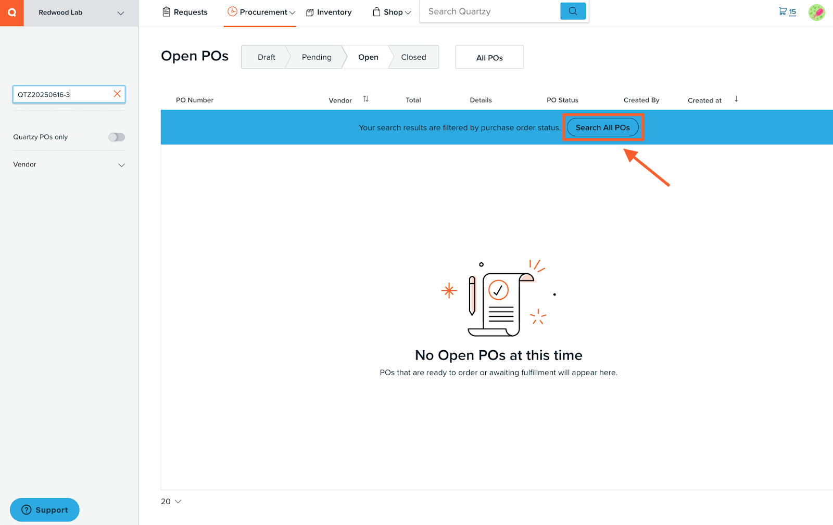Switch to the Closed POs tab
The width and height of the screenshot is (833, 525).
(x=413, y=57)
